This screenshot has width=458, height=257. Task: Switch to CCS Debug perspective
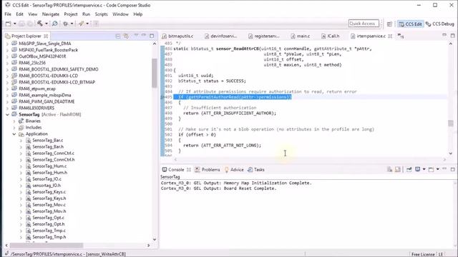click(440, 24)
